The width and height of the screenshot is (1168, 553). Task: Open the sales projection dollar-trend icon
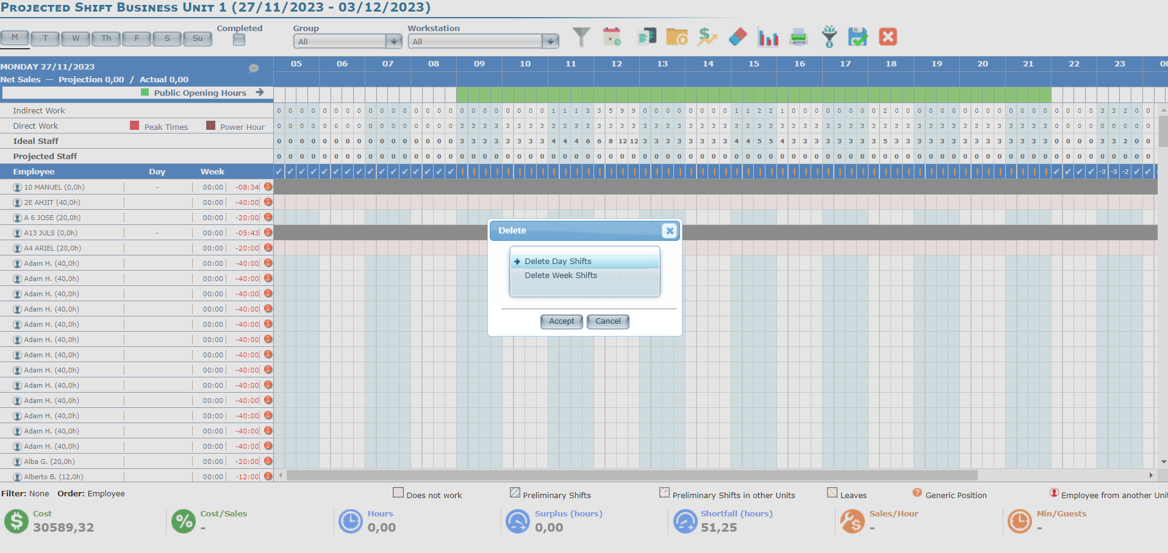[x=708, y=37]
